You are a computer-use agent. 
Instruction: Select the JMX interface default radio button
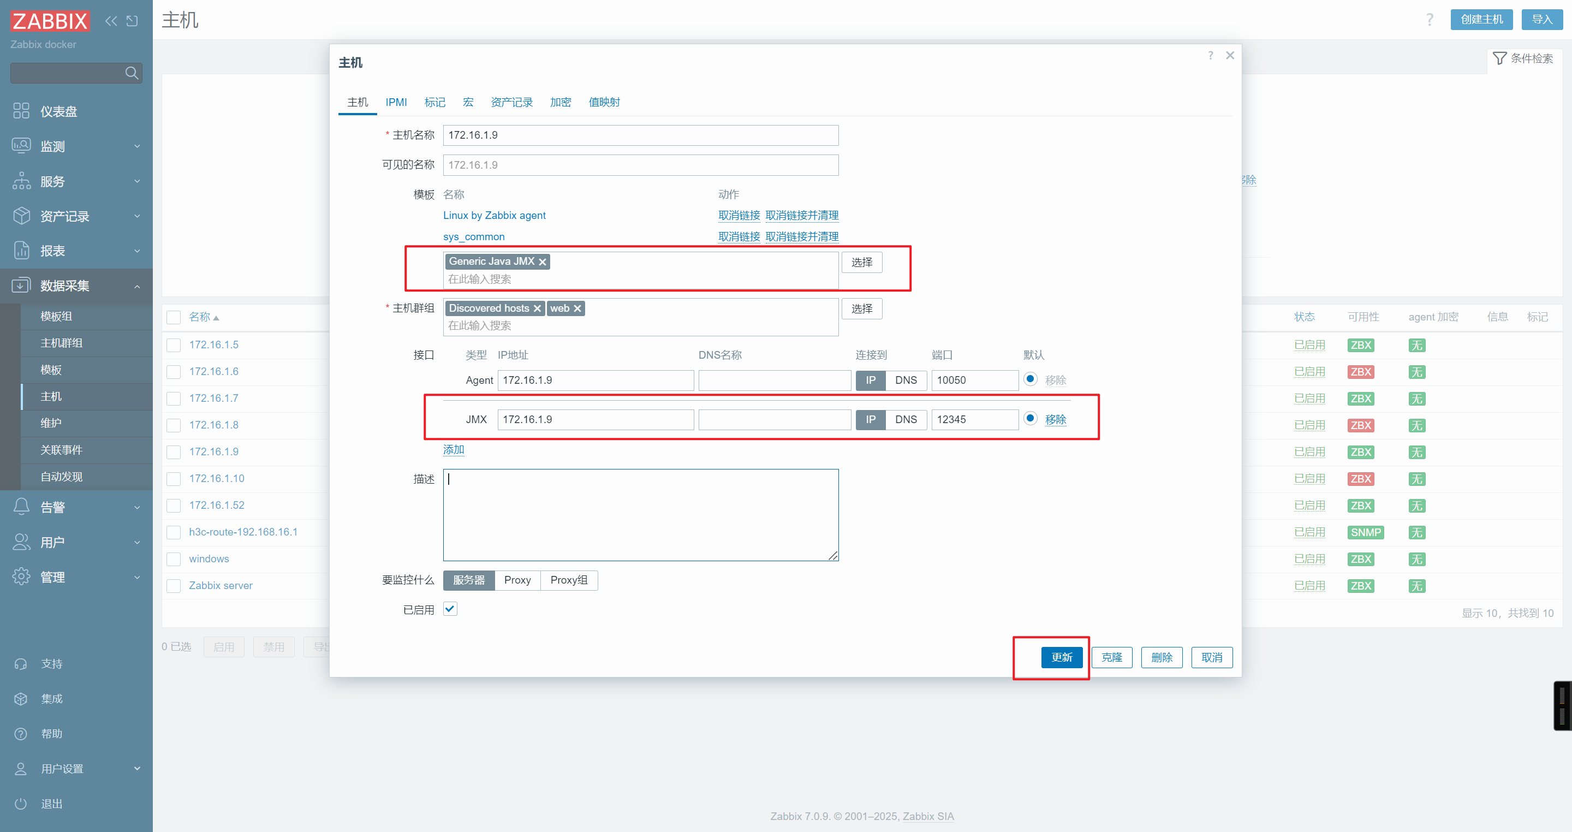coord(1030,418)
